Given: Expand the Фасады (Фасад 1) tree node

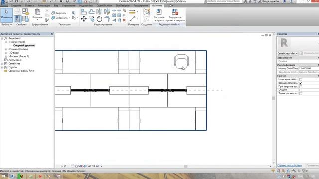Looking at the screenshot, I should click(6, 56).
